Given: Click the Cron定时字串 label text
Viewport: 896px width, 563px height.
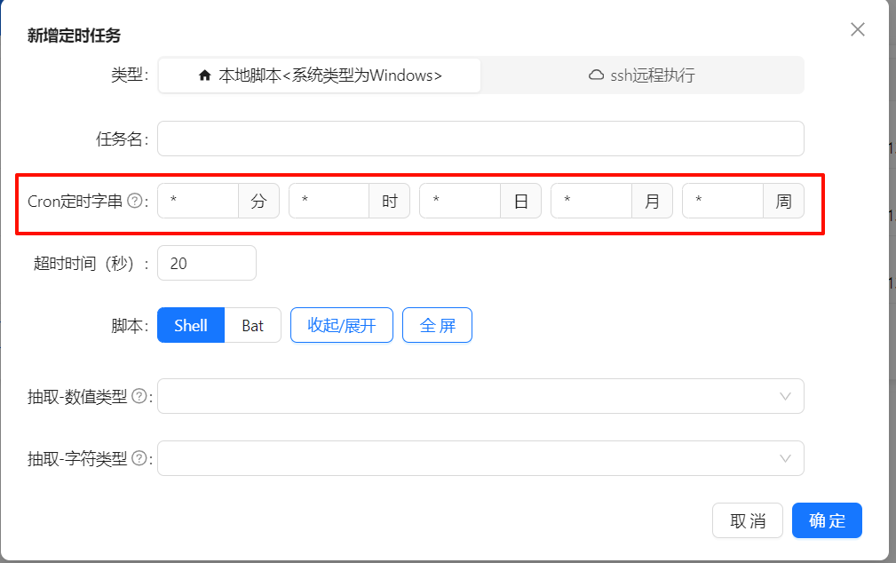Looking at the screenshot, I should [75, 202].
